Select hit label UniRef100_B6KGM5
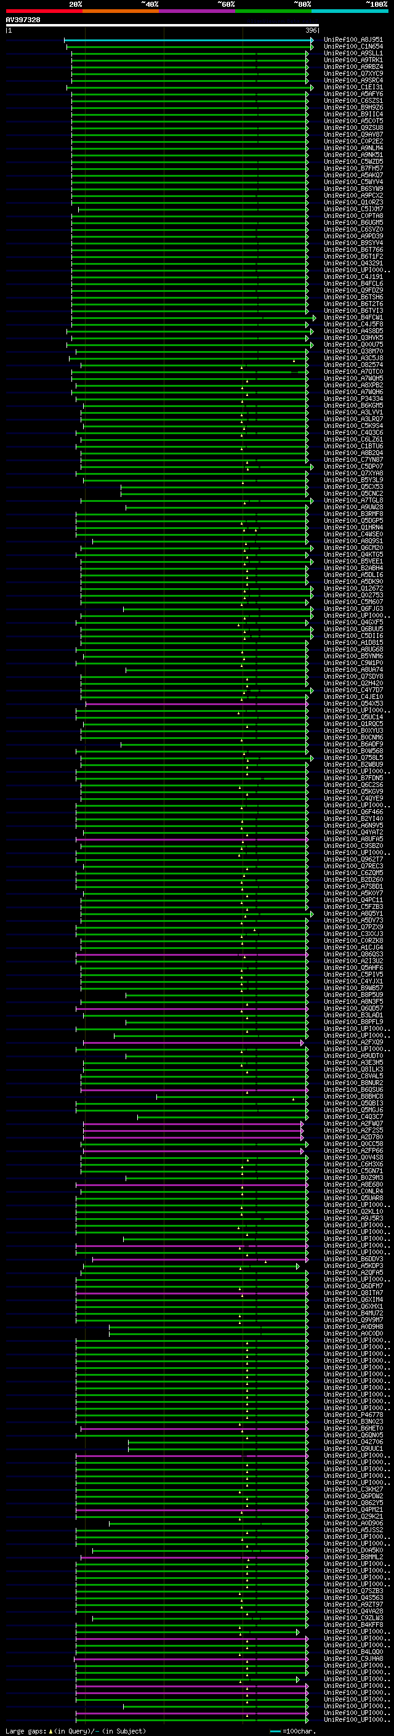The height and width of the screenshot is (1736, 394). pos(353,406)
